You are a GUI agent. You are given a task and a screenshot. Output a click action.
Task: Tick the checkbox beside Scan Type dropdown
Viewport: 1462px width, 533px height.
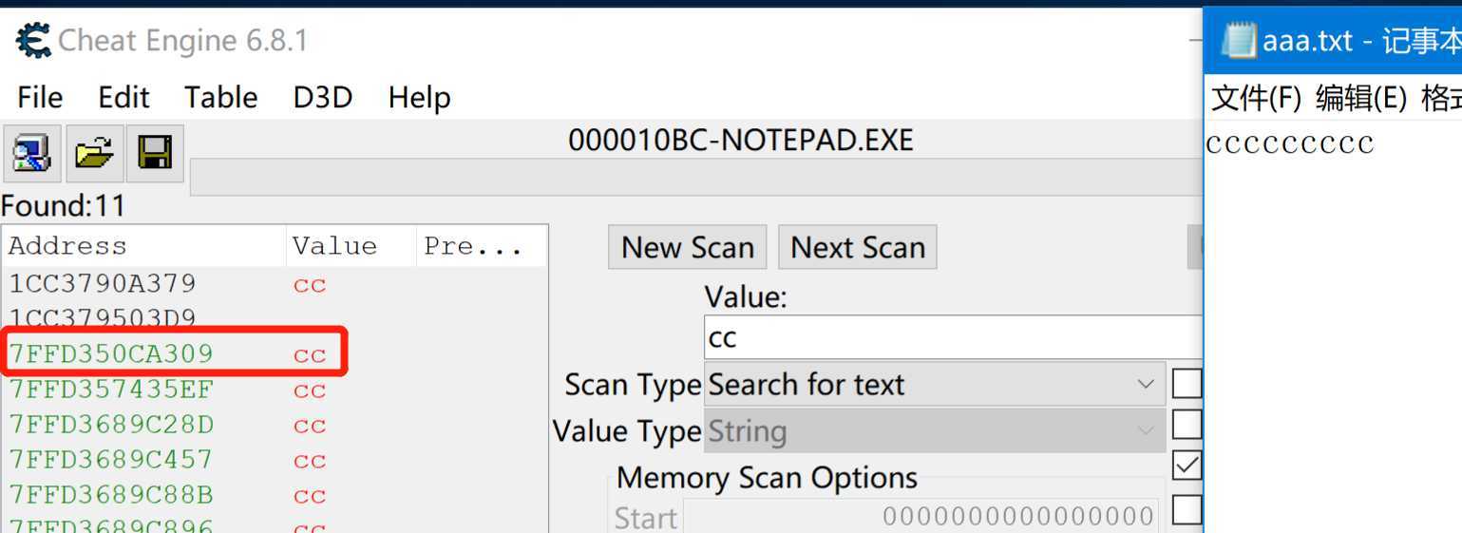click(x=1187, y=384)
